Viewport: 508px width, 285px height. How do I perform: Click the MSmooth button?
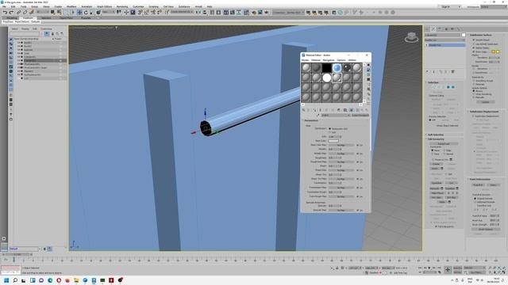pos(434,188)
